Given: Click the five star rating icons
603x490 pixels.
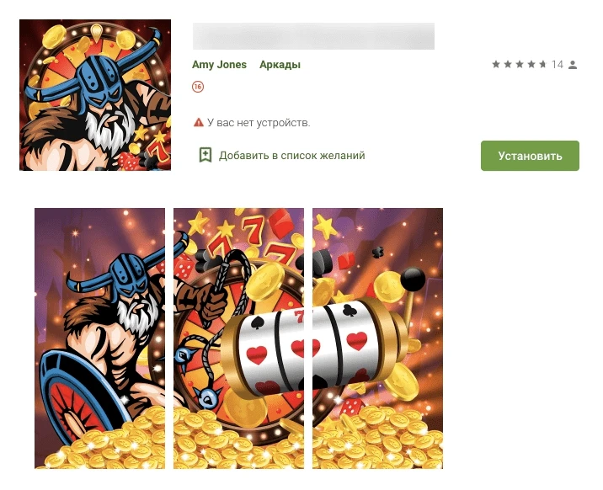Looking at the screenshot, I should click(519, 64).
